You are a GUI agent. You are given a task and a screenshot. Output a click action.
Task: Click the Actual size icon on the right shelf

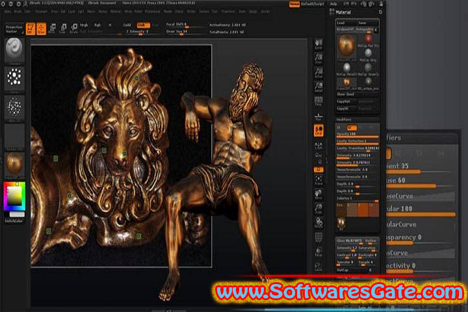pos(318,73)
